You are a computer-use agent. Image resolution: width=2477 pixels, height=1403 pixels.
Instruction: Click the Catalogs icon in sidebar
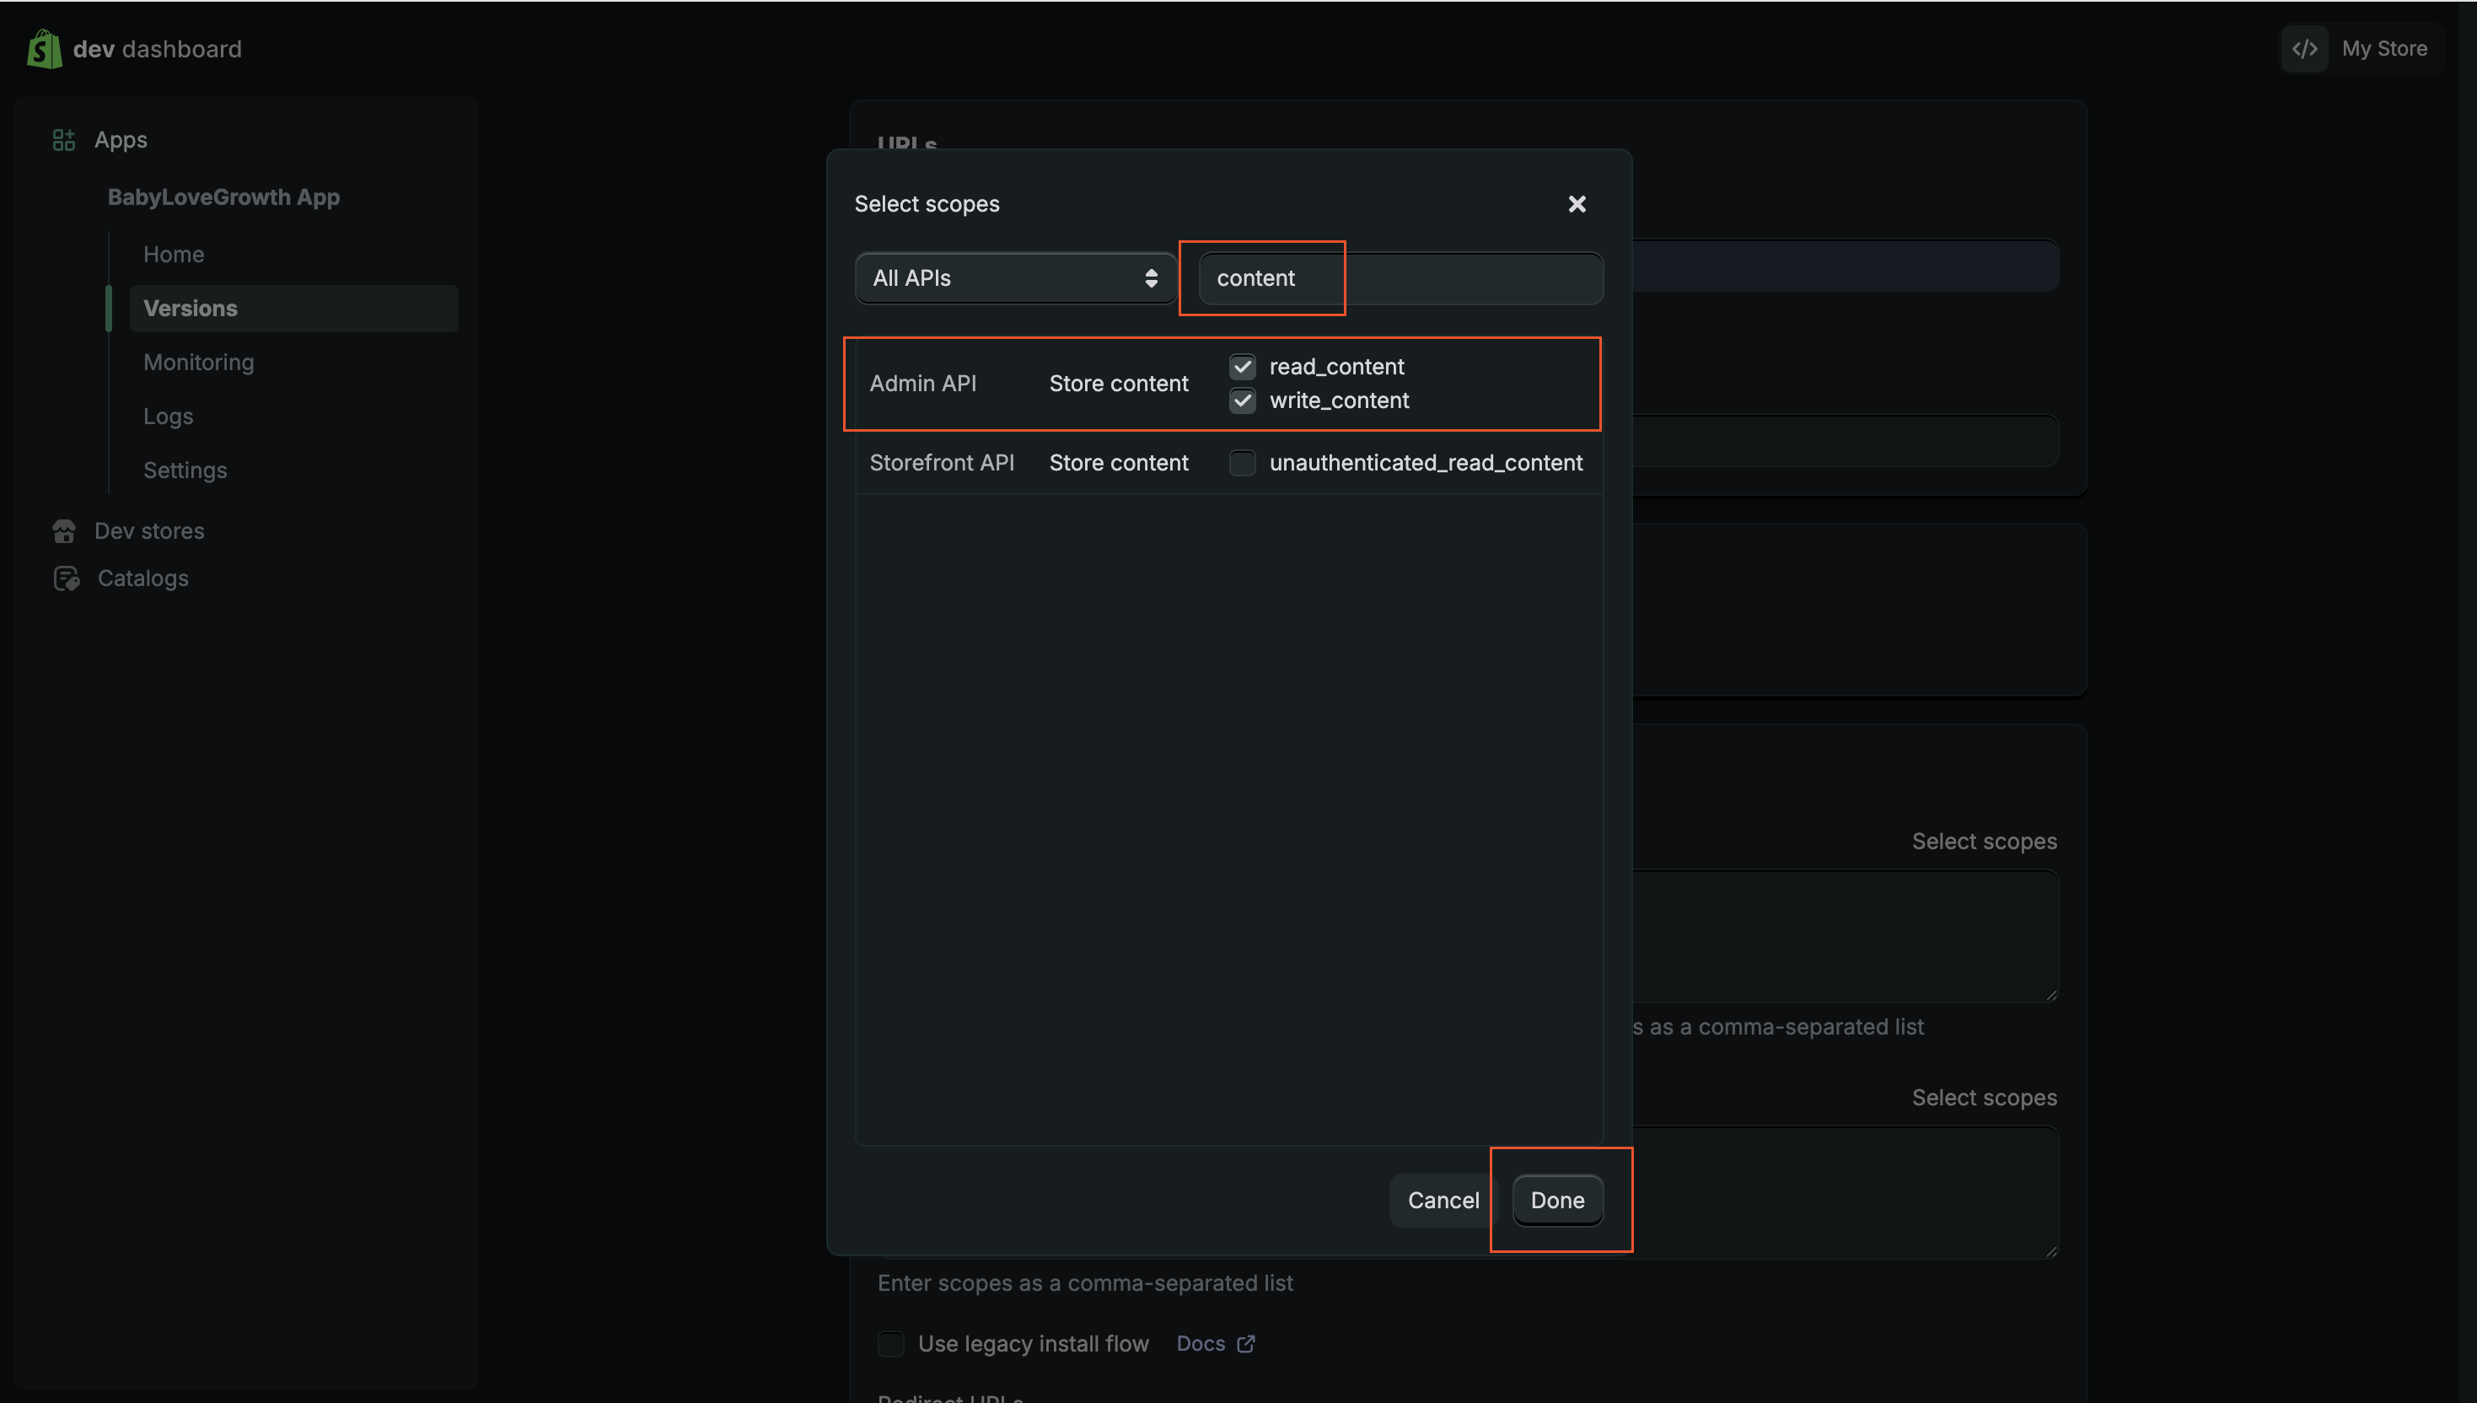[x=66, y=578]
